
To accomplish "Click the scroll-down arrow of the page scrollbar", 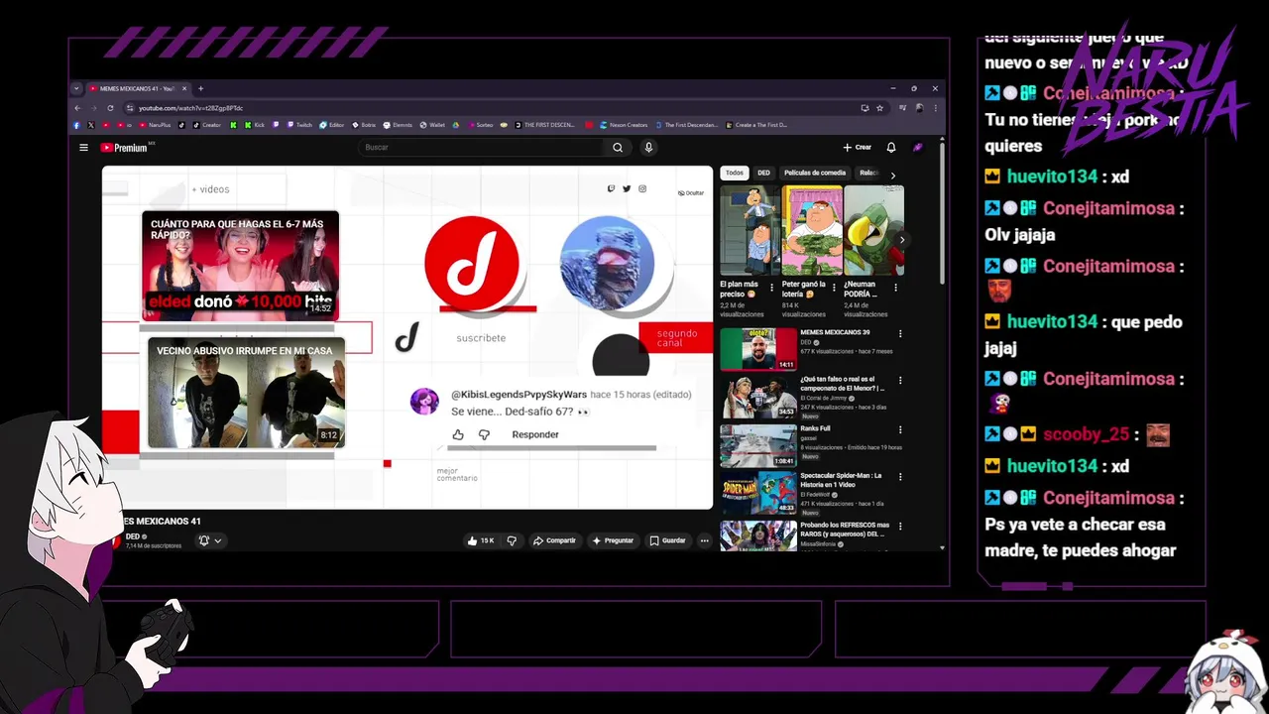I will pyautogui.click(x=942, y=547).
